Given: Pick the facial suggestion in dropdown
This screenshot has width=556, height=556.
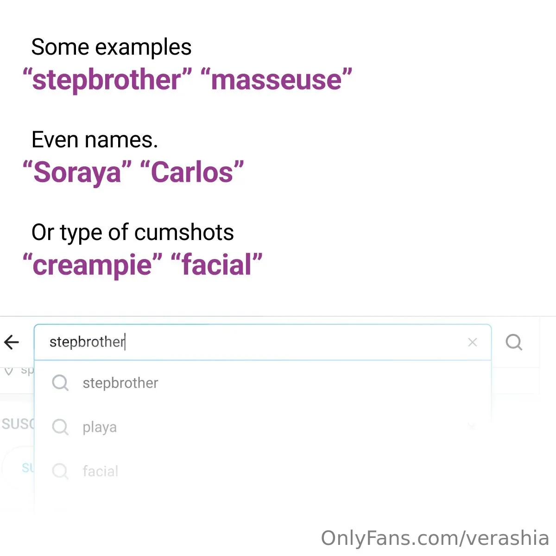Looking at the screenshot, I should pyautogui.click(x=101, y=471).
